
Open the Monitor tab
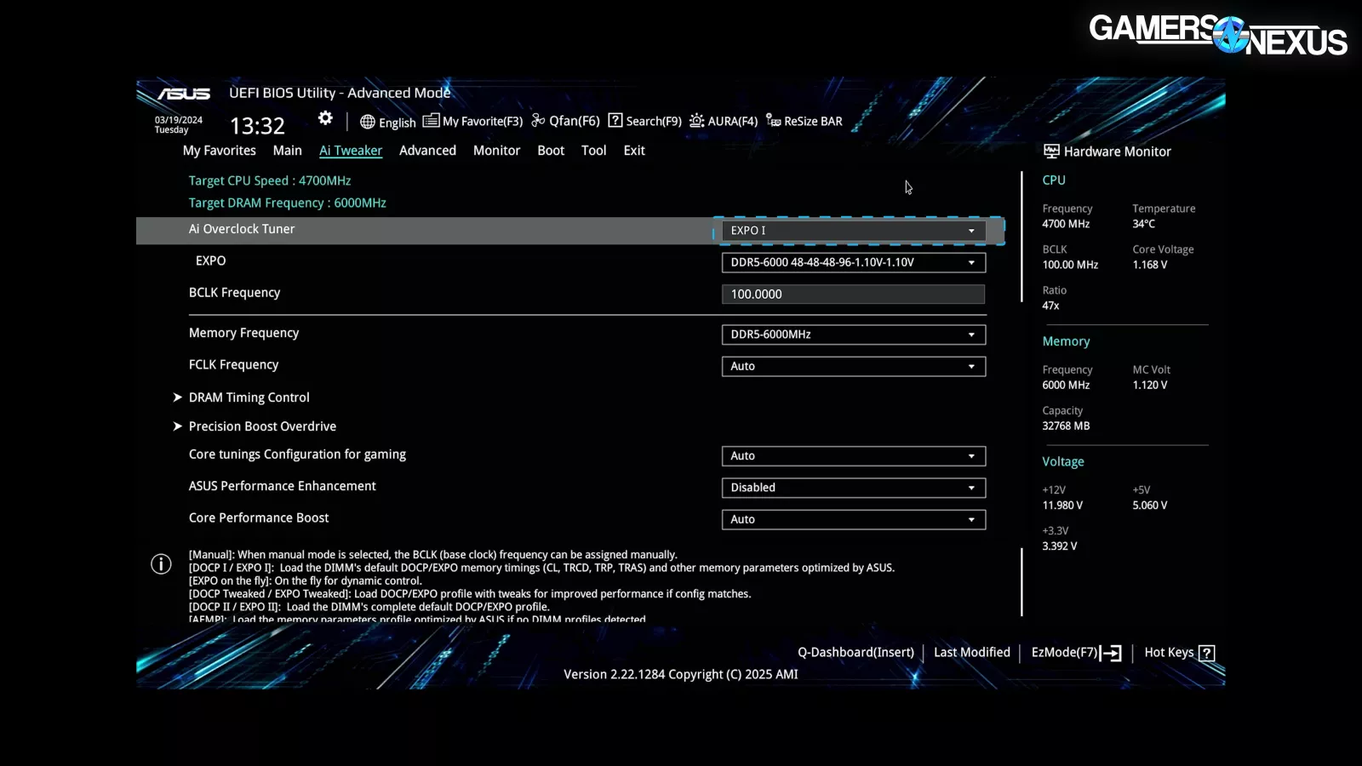pos(496,151)
